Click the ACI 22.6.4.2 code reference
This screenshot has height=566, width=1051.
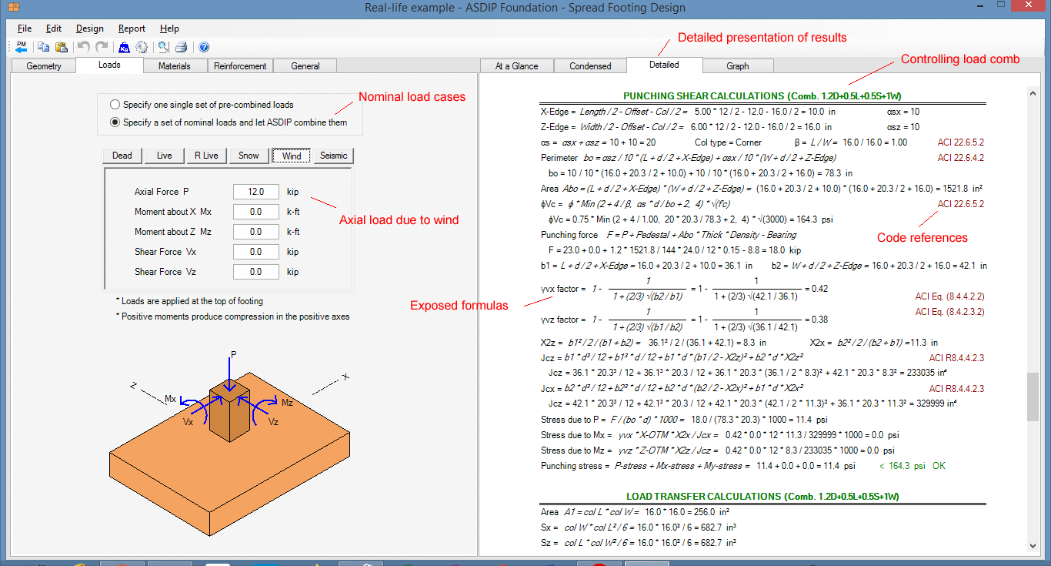pyautogui.click(x=961, y=158)
